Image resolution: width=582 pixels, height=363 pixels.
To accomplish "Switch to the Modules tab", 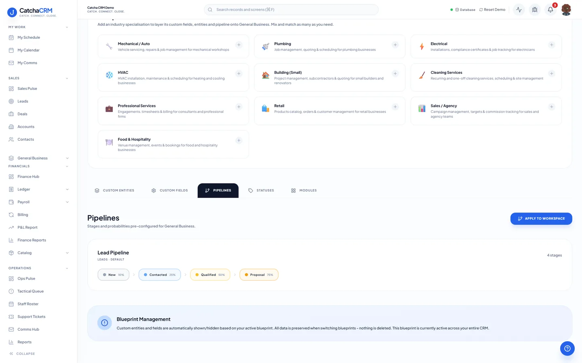I will (304, 190).
